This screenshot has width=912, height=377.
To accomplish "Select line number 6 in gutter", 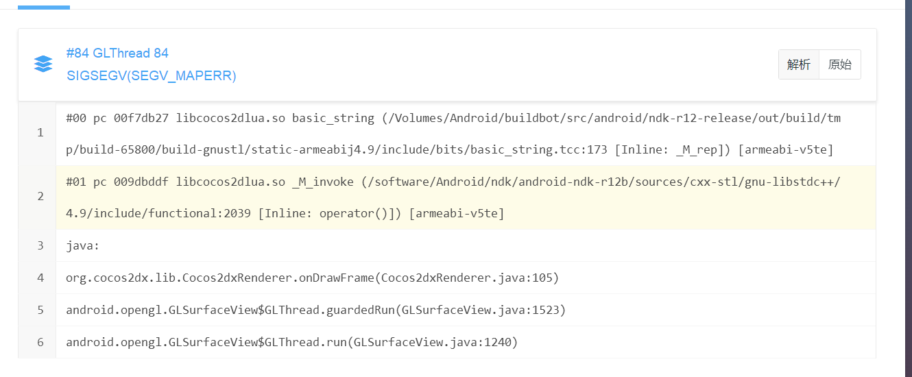I will (40, 342).
